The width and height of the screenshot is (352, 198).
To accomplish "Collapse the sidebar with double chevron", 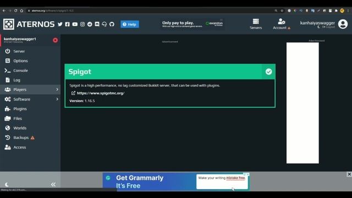I will point(53,185).
